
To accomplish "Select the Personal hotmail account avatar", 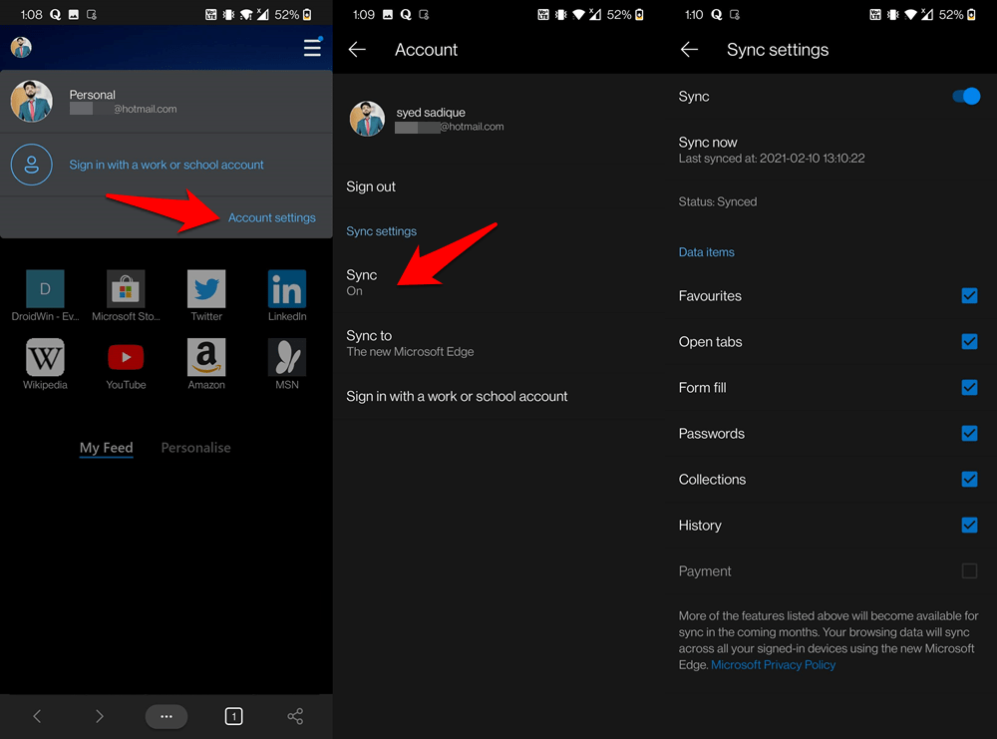I will [31, 101].
